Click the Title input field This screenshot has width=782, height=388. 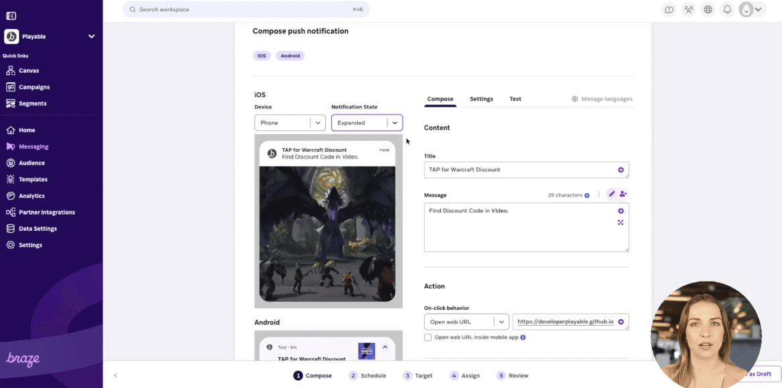(526, 170)
